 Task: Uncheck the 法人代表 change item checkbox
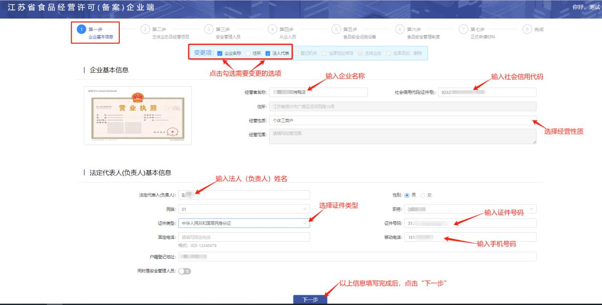pyautogui.click(x=268, y=53)
